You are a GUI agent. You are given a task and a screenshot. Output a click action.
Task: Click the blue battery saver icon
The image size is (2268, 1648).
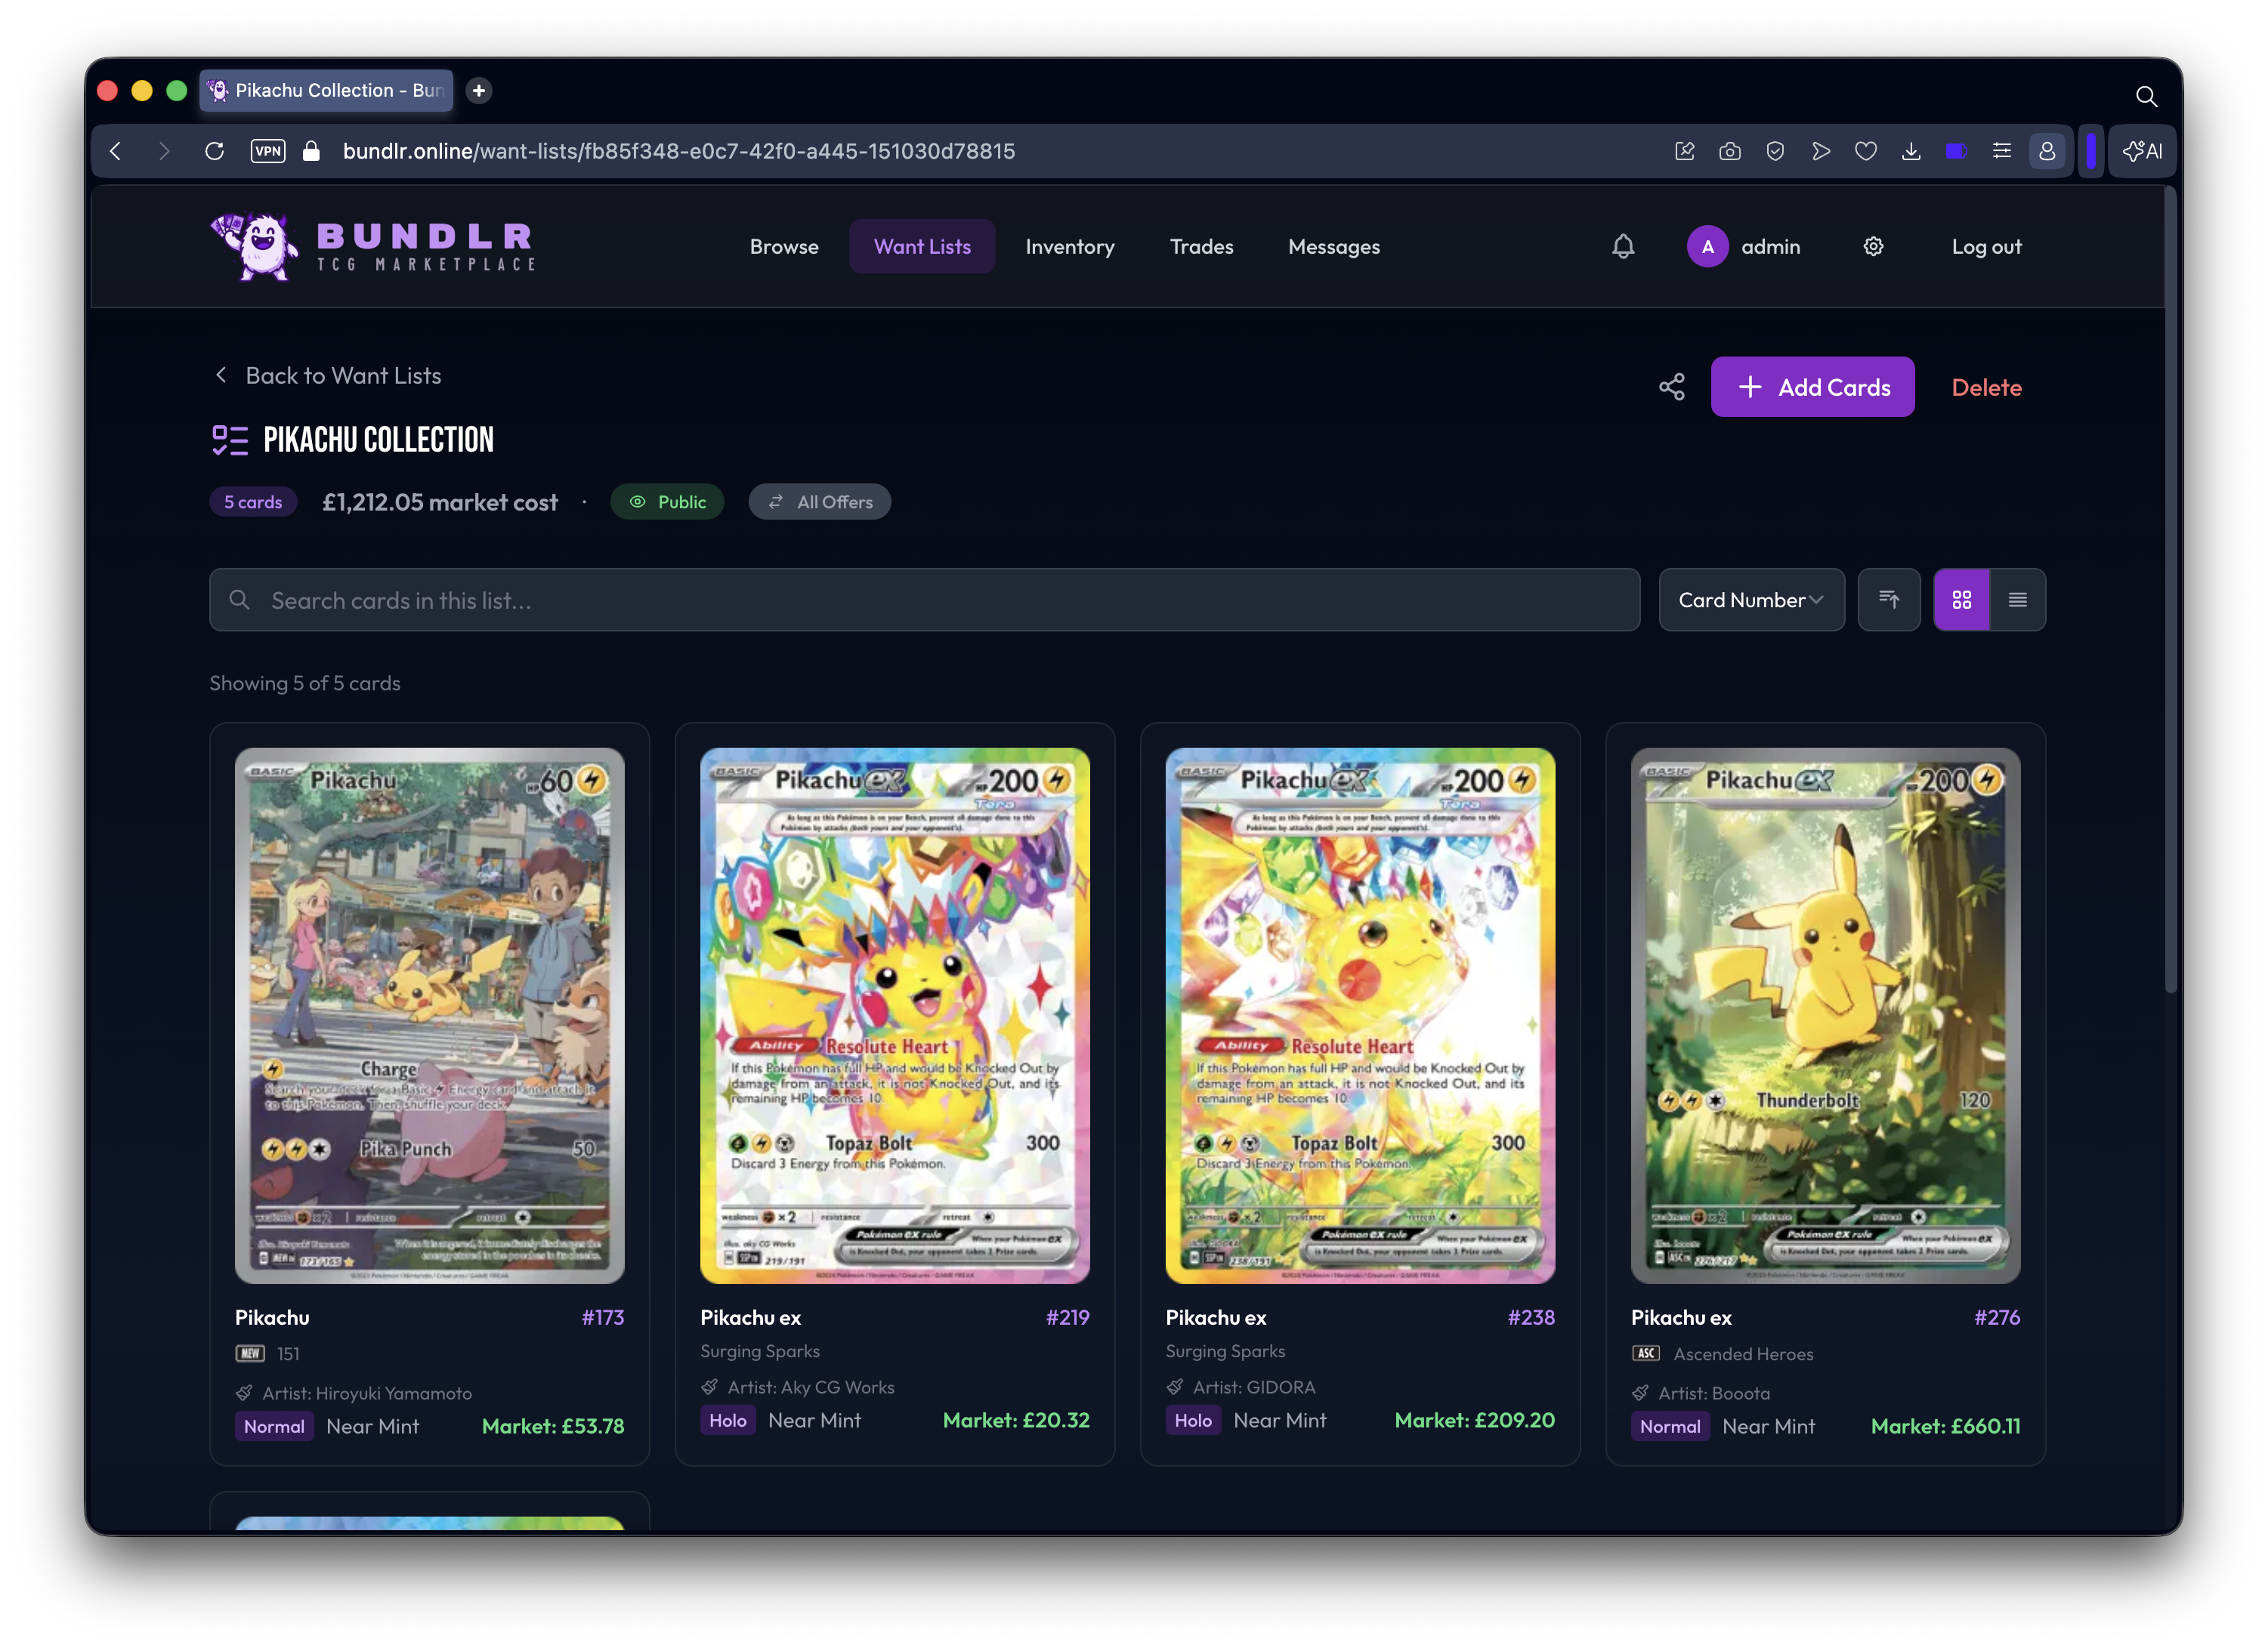pyautogui.click(x=1957, y=151)
